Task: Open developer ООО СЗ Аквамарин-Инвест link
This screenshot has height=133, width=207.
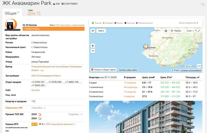Action: click(x=46, y=76)
